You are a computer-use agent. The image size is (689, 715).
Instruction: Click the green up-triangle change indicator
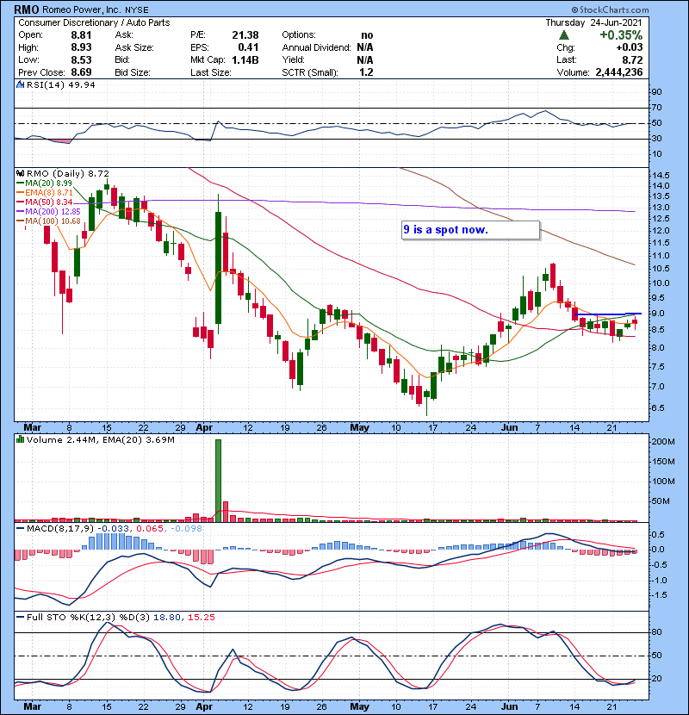point(564,35)
